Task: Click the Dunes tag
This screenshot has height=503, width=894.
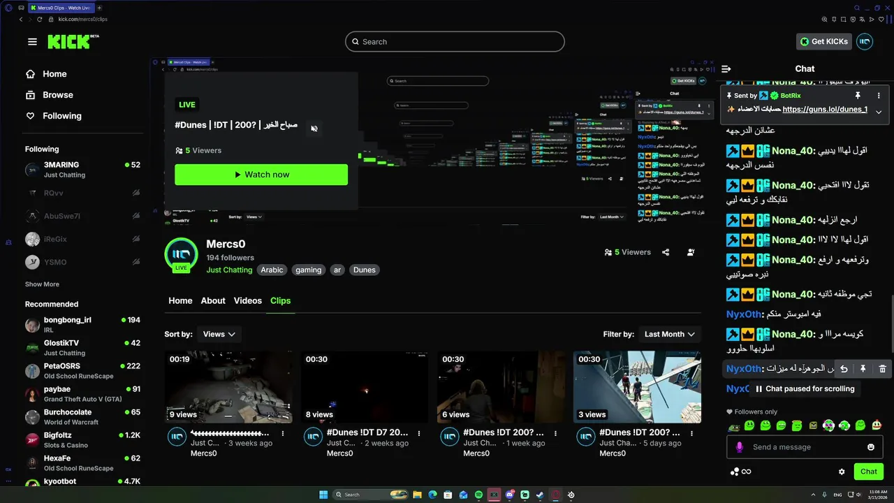Action: 364,270
